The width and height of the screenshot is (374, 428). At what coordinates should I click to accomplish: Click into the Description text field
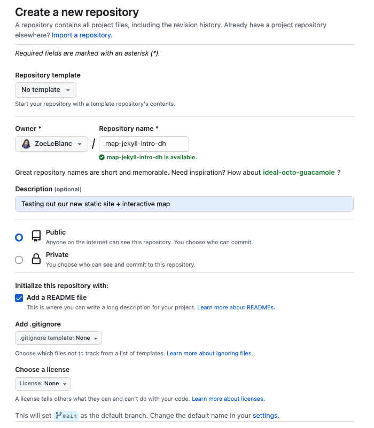coord(184,204)
